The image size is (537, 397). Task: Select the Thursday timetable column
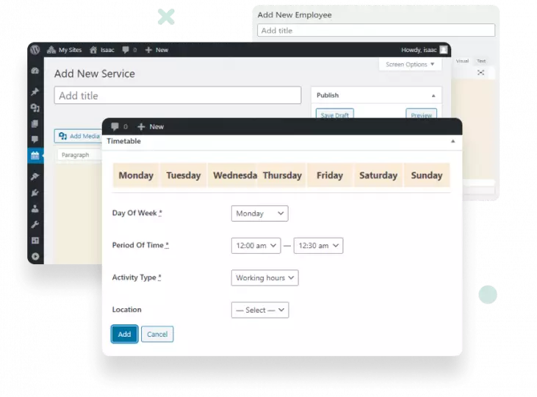click(282, 175)
